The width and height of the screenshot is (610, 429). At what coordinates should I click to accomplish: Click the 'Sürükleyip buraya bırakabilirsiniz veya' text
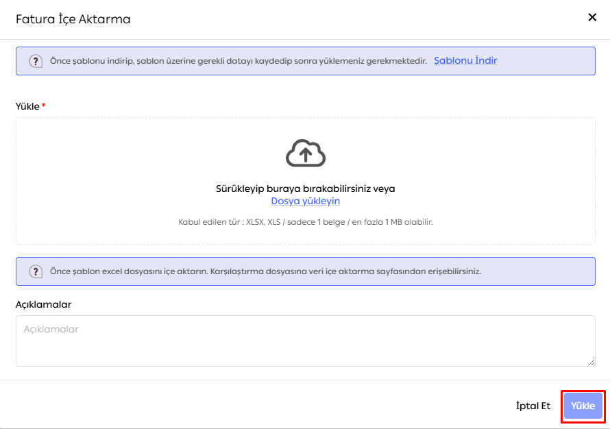tap(306, 188)
